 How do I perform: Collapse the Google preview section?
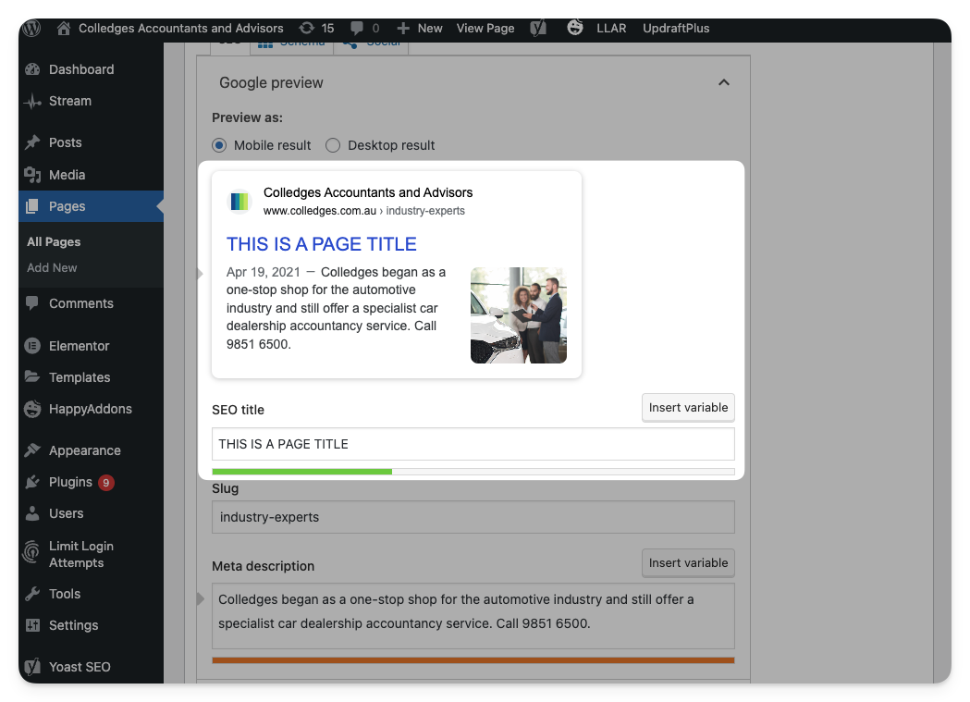pos(724,82)
